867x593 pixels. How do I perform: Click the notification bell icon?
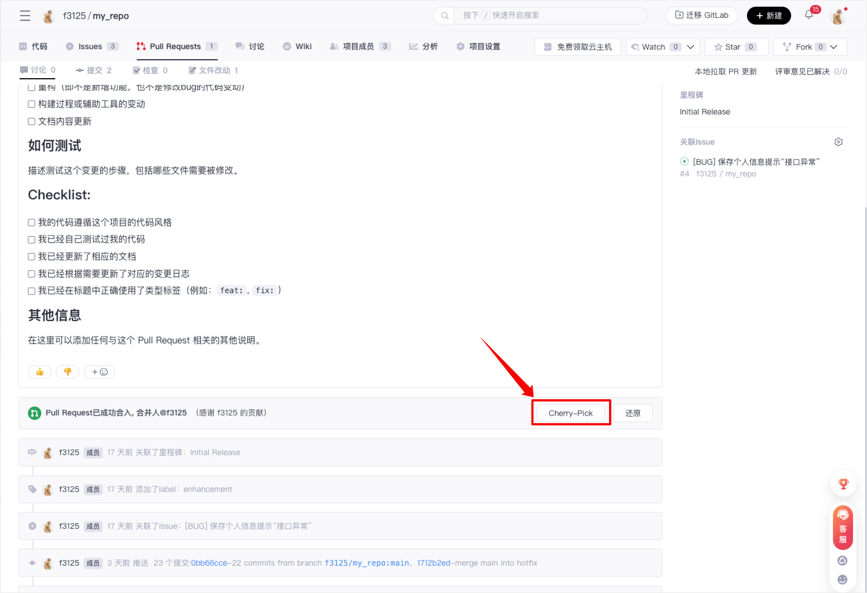pos(809,15)
